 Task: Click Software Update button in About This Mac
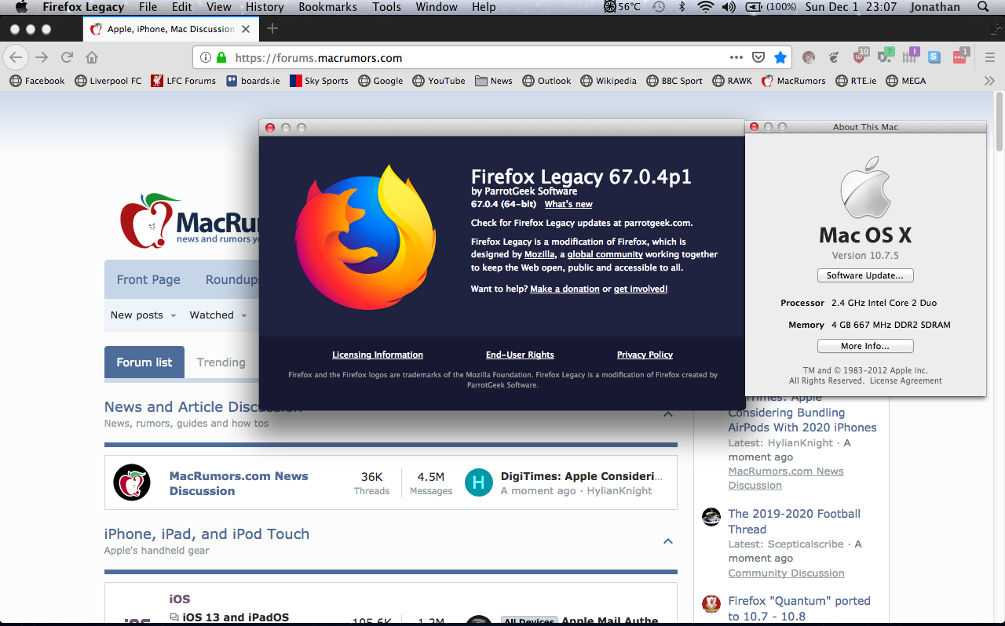pyautogui.click(x=865, y=275)
